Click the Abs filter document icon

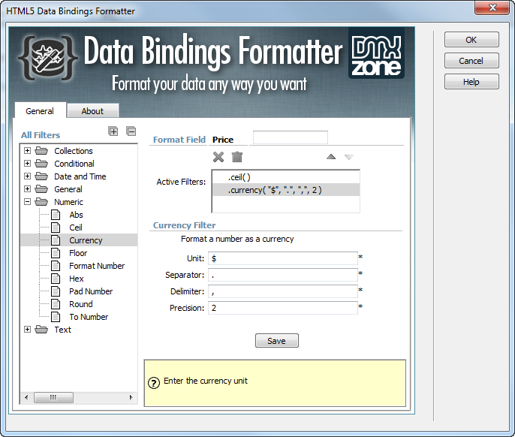56,215
